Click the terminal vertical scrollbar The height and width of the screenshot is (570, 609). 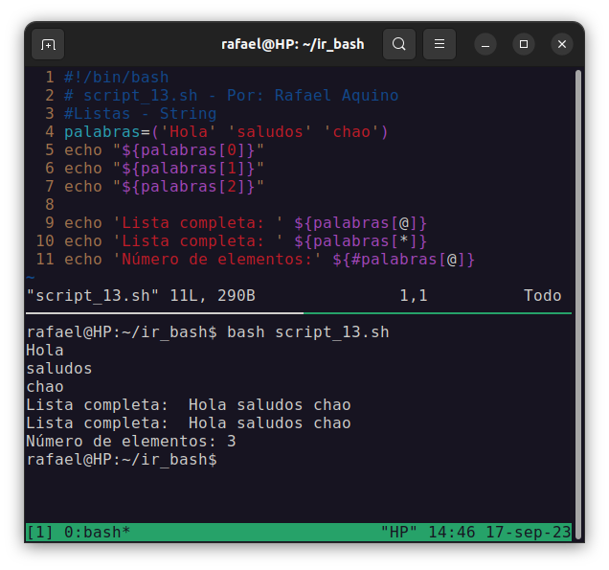tap(578, 304)
